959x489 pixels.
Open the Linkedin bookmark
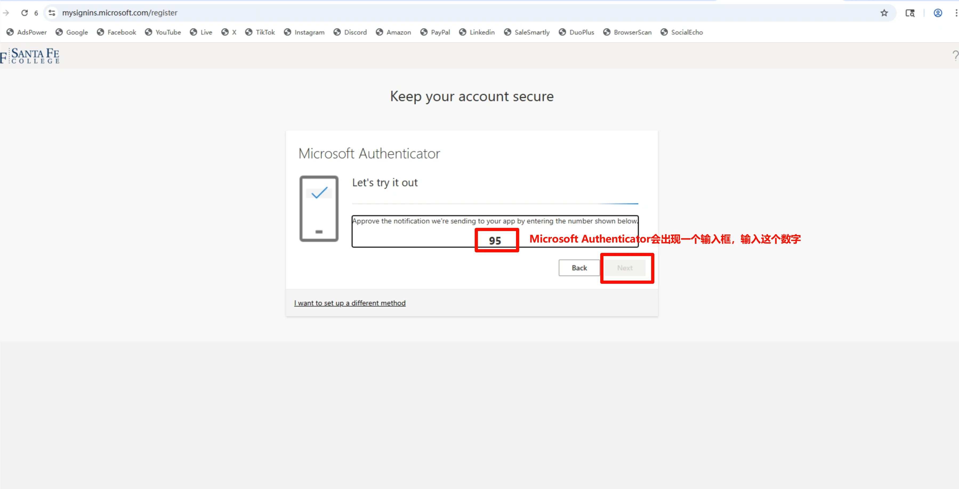(x=477, y=32)
